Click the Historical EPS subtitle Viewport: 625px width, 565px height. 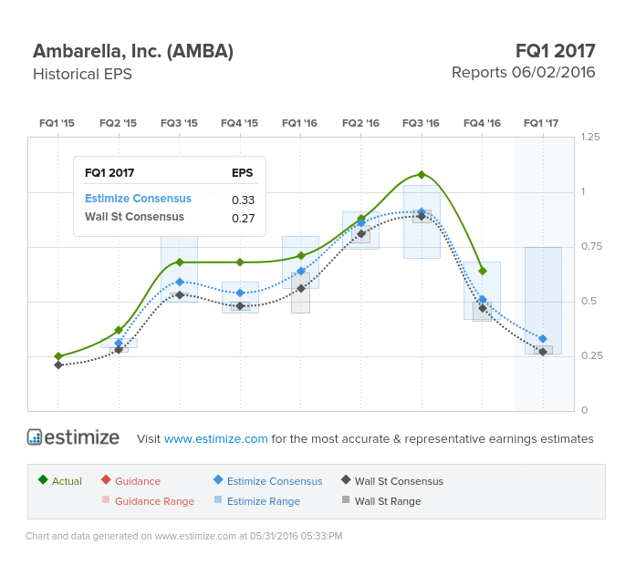click(82, 74)
